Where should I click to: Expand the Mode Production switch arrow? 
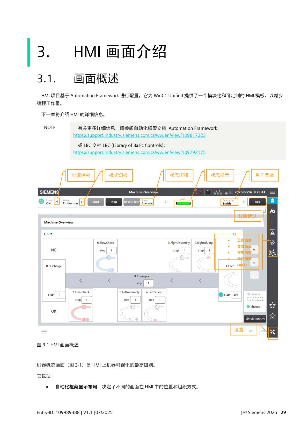[82, 202]
